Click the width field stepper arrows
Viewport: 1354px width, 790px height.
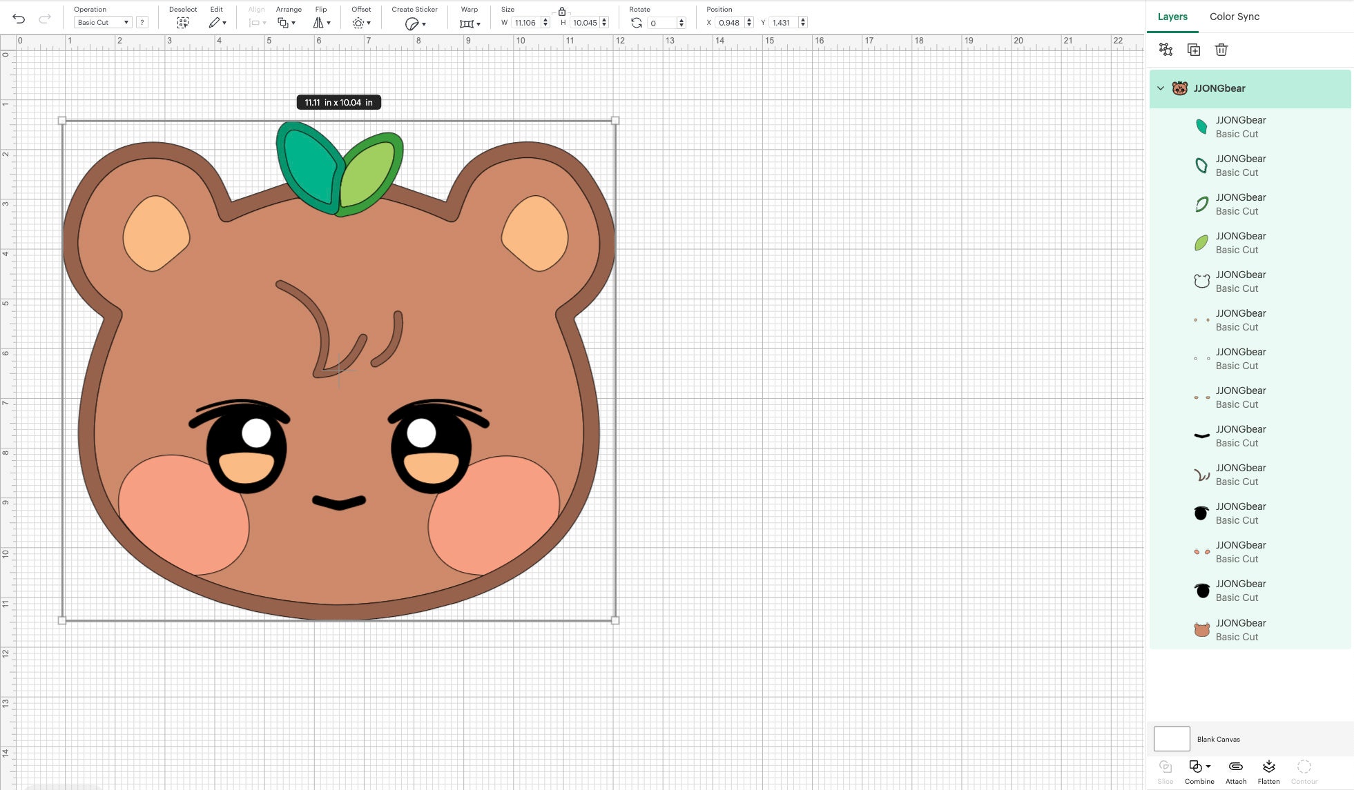point(545,23)
